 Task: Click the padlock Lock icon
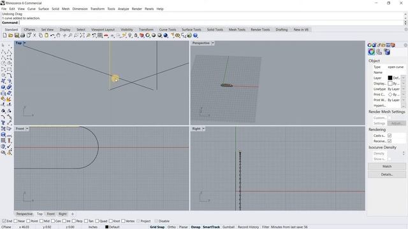136,36
